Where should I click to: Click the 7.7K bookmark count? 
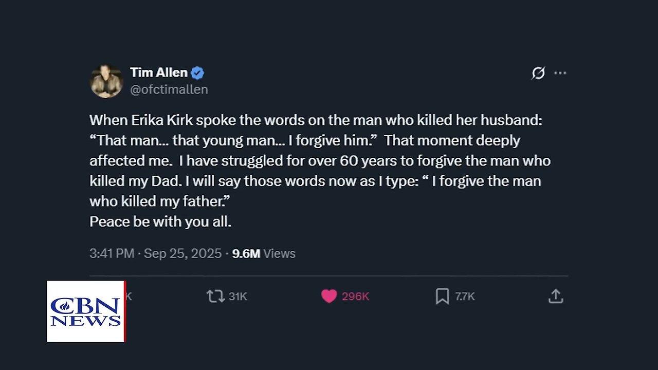pyautogui.click(x=465, y=297)
